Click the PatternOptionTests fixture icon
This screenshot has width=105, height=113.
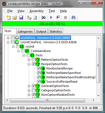(x=38, y=60)
